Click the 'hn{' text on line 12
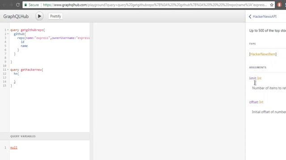The image size is (286, 160). point(16,74)
